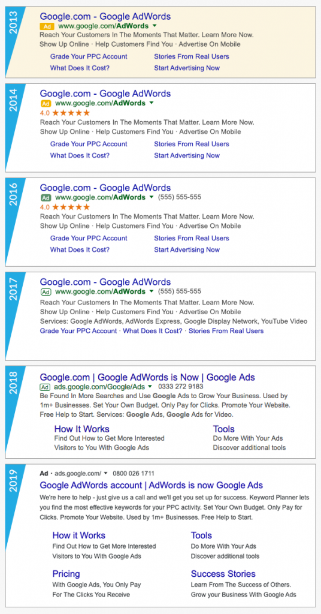Image resolution: width=321 pixels, height=614 pixels.
Task: Click "What Does It Cost?" inline link in 2017 ad
Action: 153,331
